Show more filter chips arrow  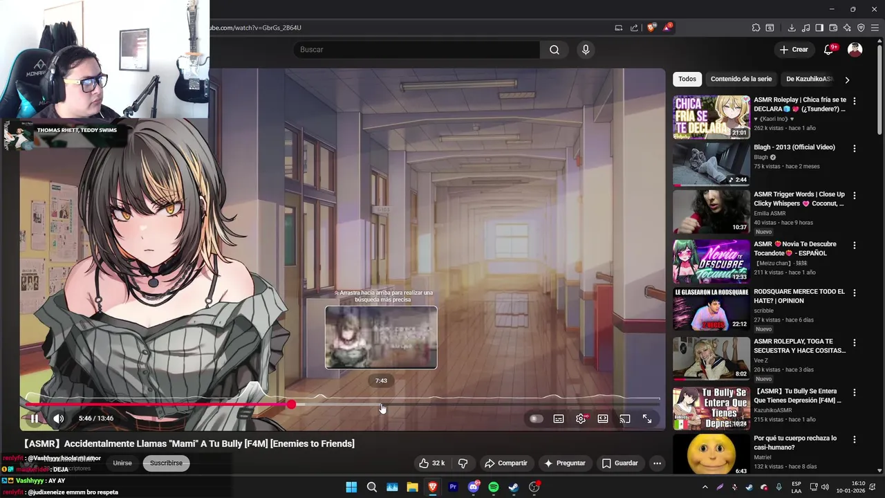[847, 80]
